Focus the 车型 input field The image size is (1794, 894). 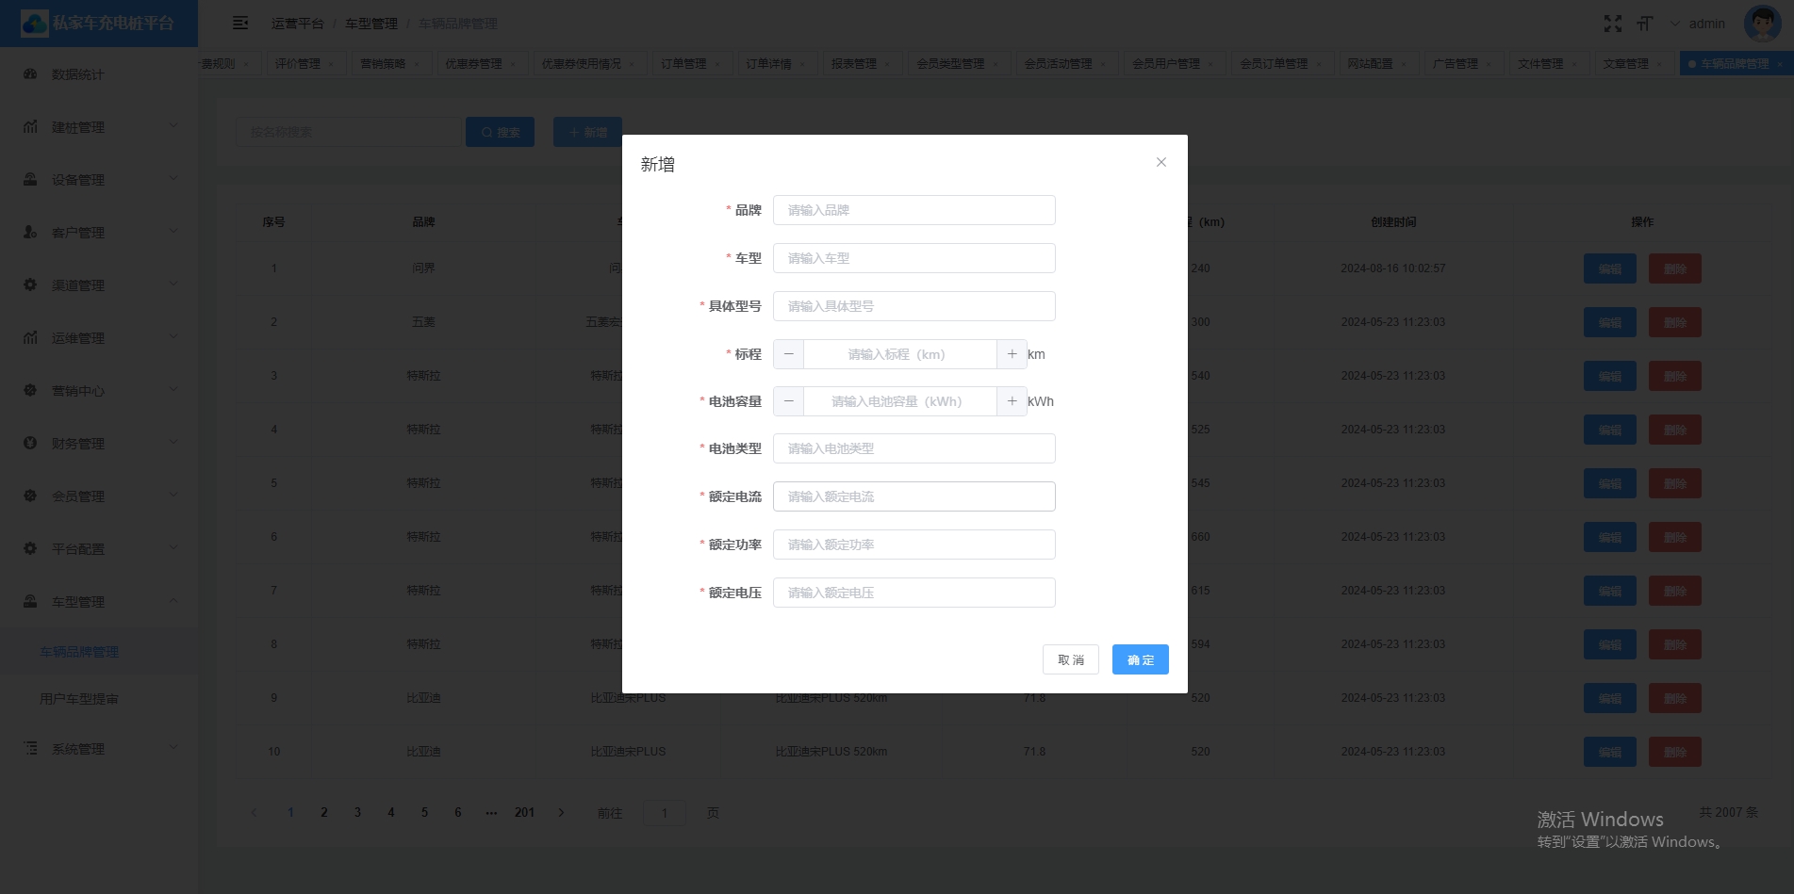[914, 258]
